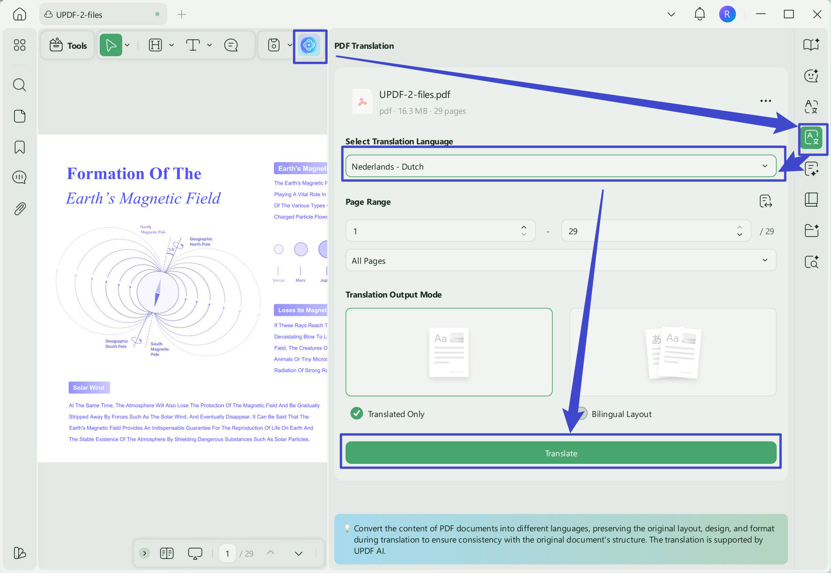Open the All Pages dropdown
This screenshot has width=831, height=573.
click(x=561, y=260)
